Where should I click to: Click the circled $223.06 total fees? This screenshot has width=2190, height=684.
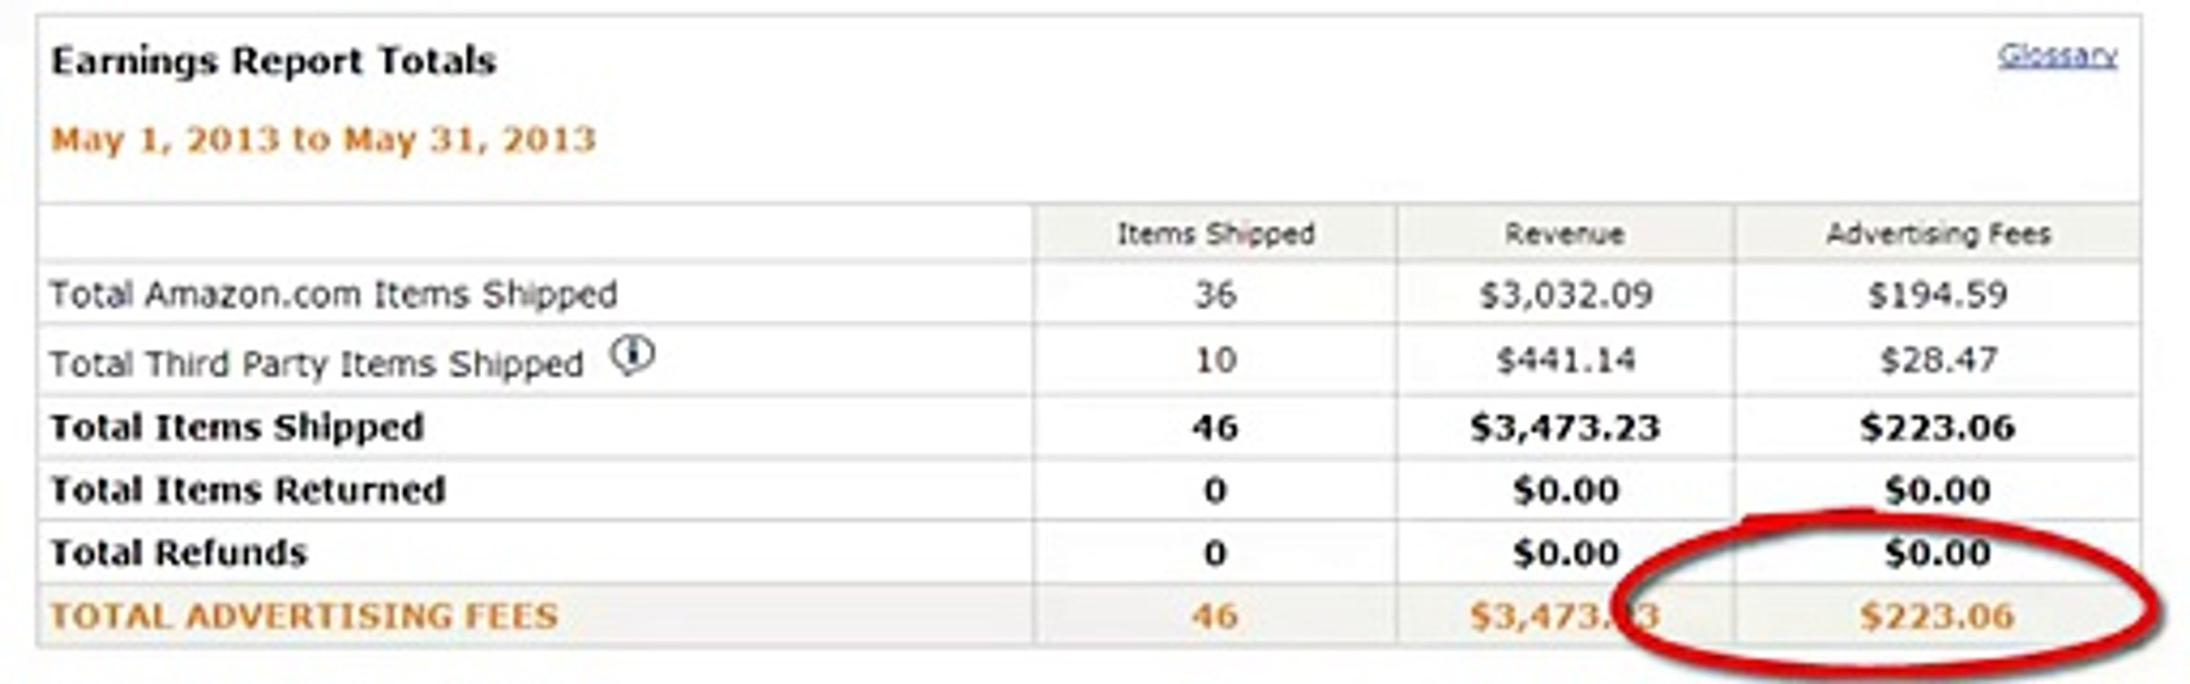[1937, 616]
